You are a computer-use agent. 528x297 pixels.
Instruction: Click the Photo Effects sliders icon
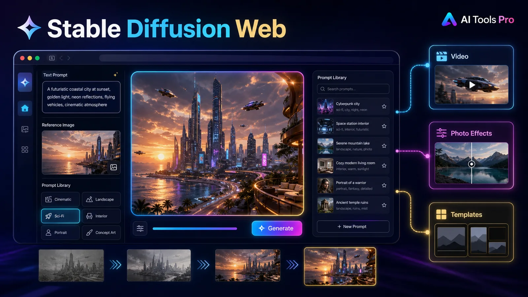442,133
